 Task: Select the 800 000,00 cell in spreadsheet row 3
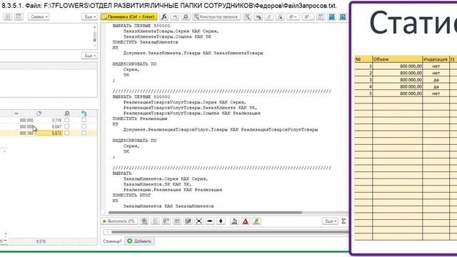397,80
